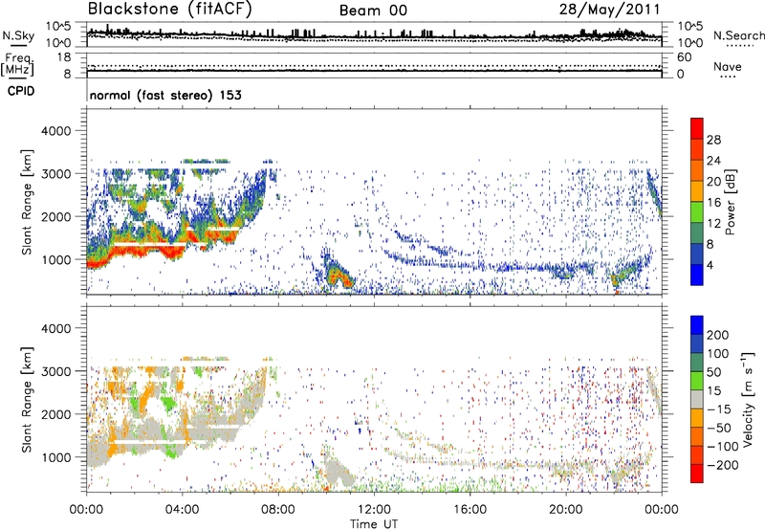Image resolution: width=765 pixels, height=530 pixels.
Task: Click the '200' velocity colorbar label
Action: [x=718, y=335]
